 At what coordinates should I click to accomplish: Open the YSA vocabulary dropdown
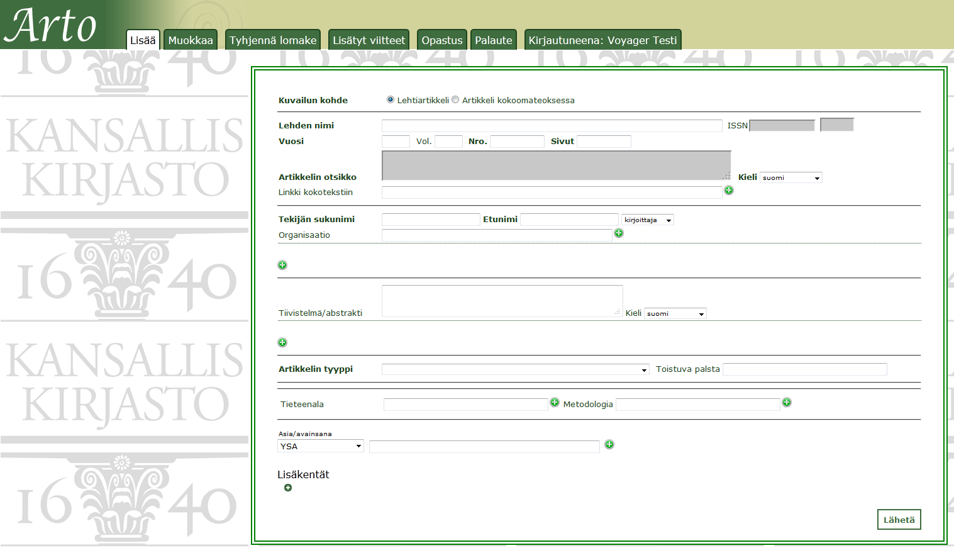[x=321, y=446]
